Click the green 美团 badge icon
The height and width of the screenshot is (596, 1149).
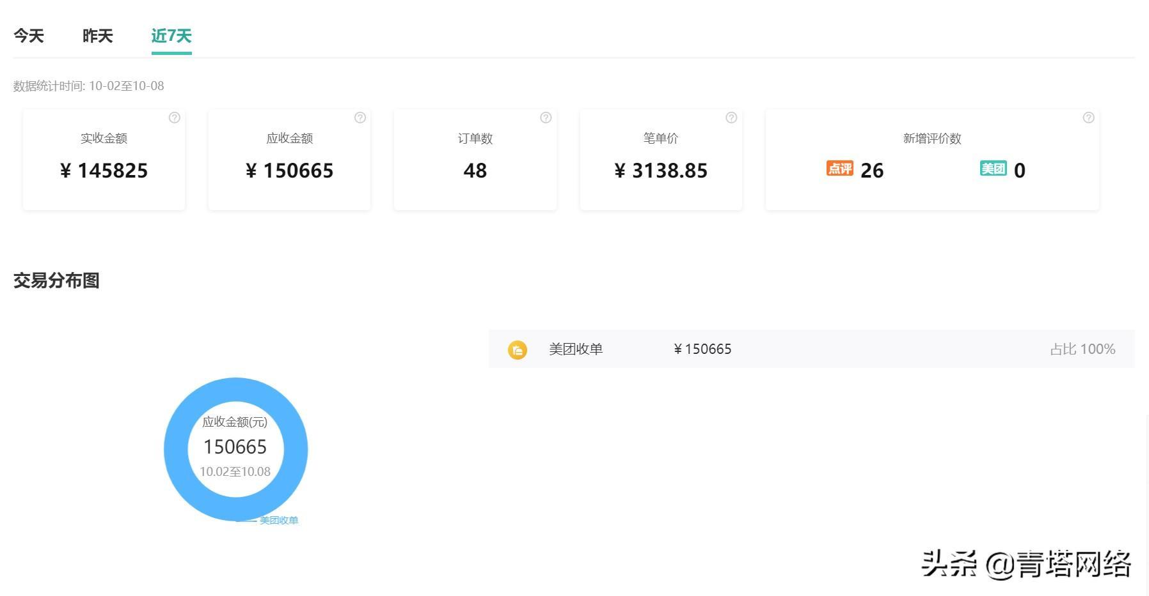(x=993, y=169)
